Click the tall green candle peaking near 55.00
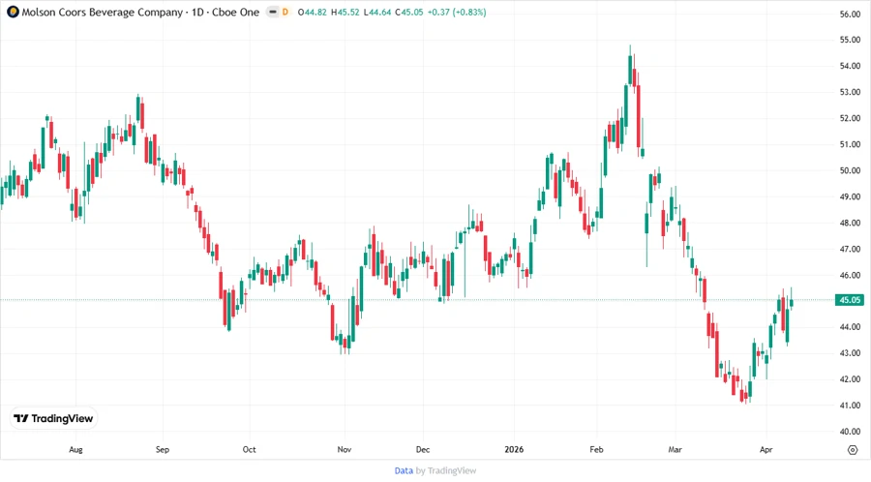Screen dimensions: 871x482 point(630,70)
